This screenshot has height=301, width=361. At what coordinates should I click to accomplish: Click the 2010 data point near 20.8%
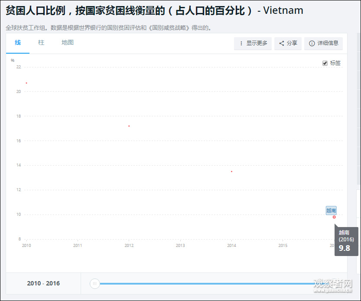(26, 83)
